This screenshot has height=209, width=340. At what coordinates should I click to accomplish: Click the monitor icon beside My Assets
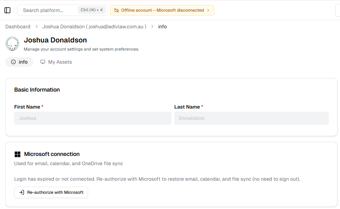click(x=43, y=62)
